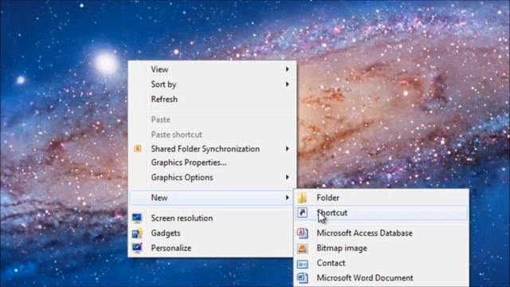Open Graphics Properties... entry
510x287 pixels.
tap(212, 163)
